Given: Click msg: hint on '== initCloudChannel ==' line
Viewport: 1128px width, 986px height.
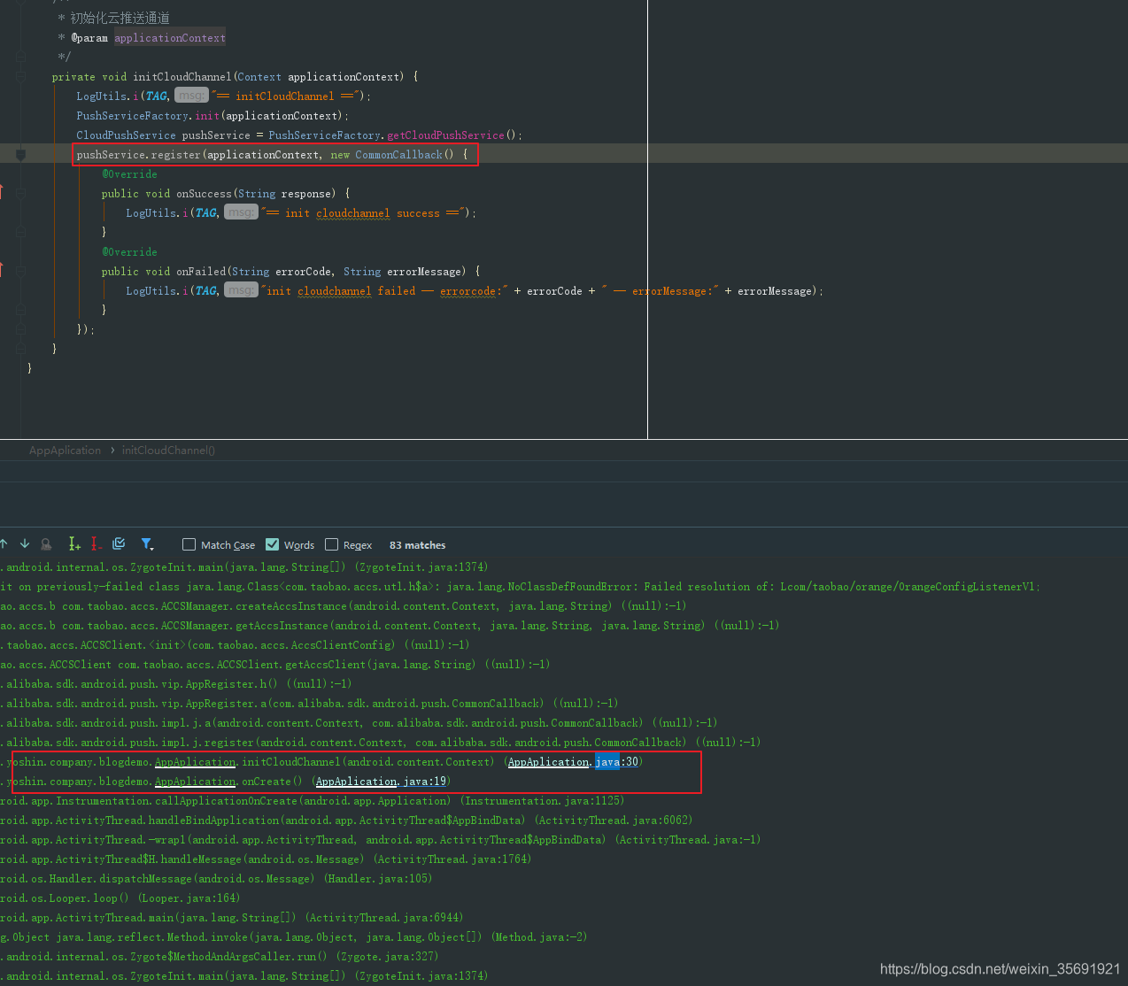Looking at the screenshot, I should (x=191, y=96).
